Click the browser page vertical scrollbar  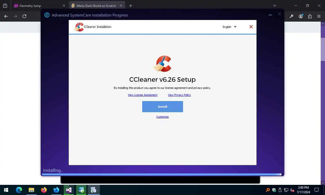point(323,50)
